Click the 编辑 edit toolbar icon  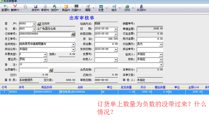(x=88, y=7)
